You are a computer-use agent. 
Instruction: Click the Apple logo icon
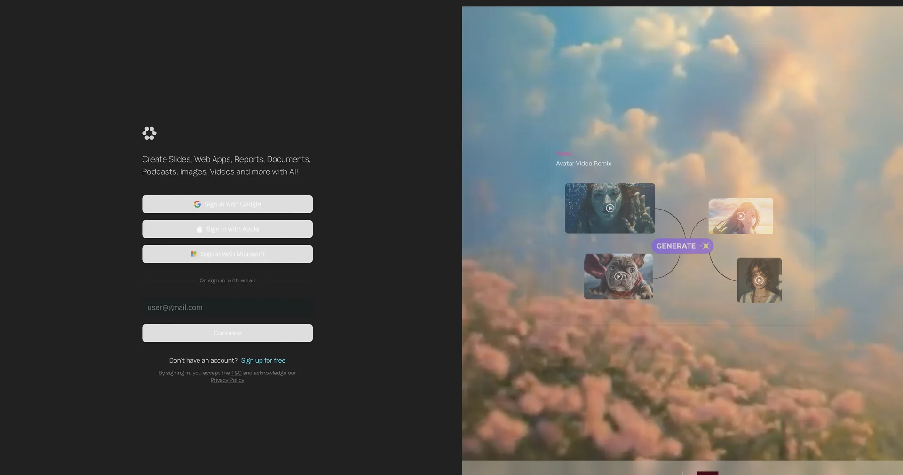click(199, 229)
